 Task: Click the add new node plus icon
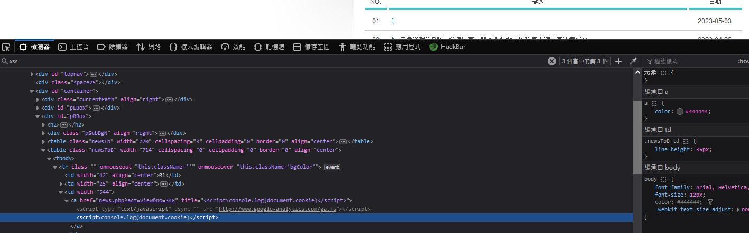pyautogui.click(x=618, y=61)
